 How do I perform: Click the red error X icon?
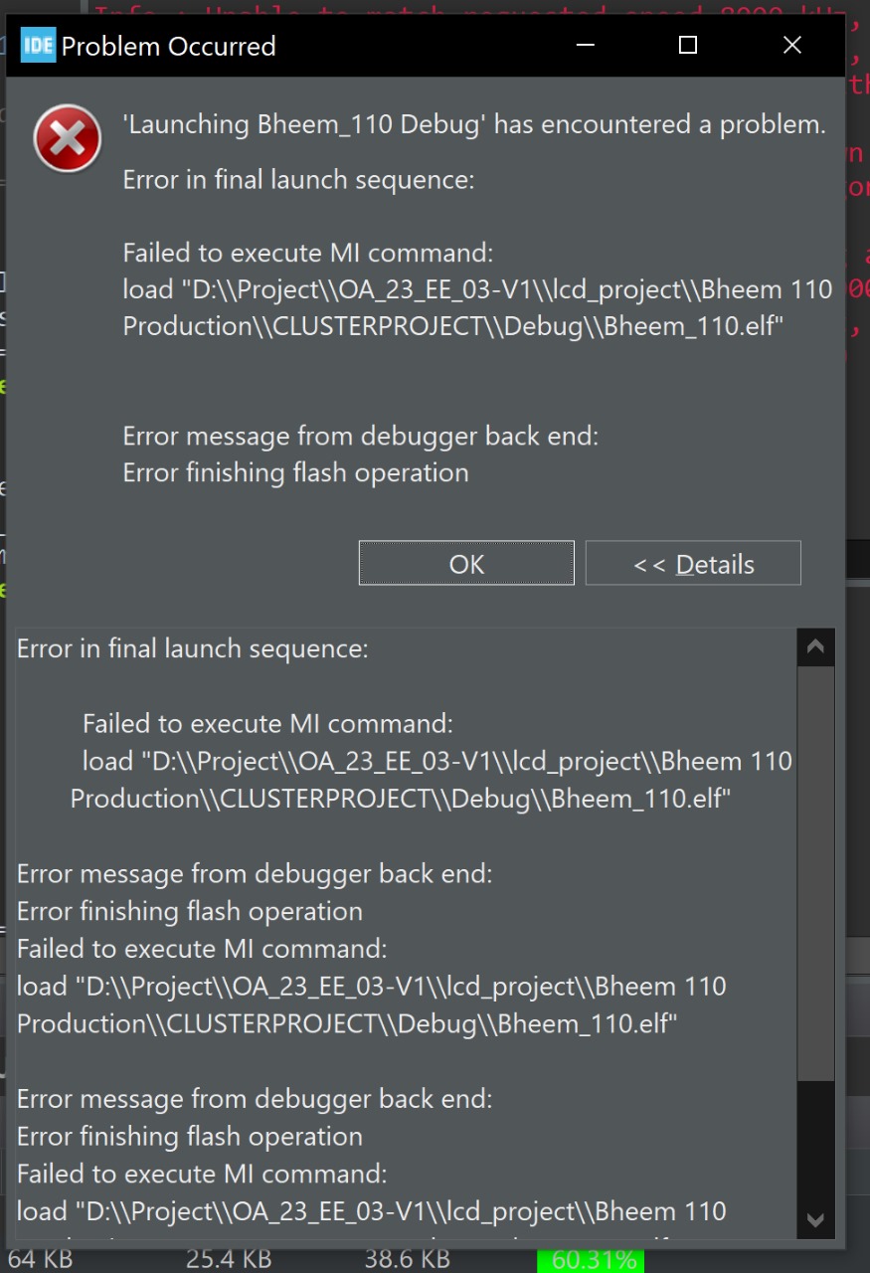click(x=68, y=139)
